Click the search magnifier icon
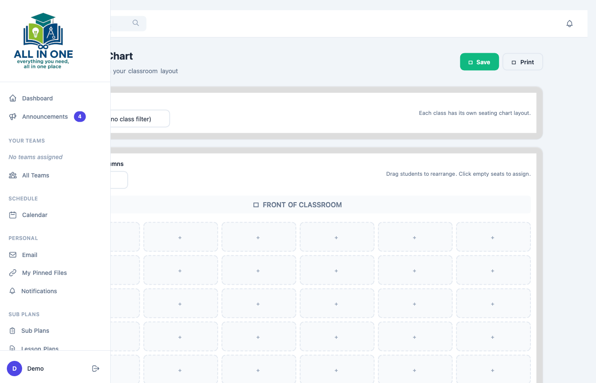The height and width of the screenshot is (383, 596). tap(136, 23)
